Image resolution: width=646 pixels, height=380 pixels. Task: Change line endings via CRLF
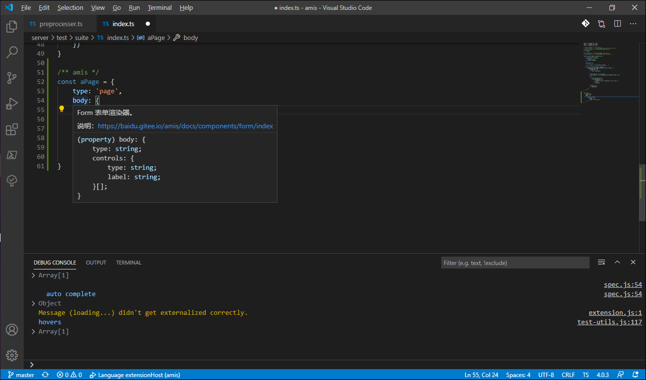pyautogui.click(x=568, y=375)
